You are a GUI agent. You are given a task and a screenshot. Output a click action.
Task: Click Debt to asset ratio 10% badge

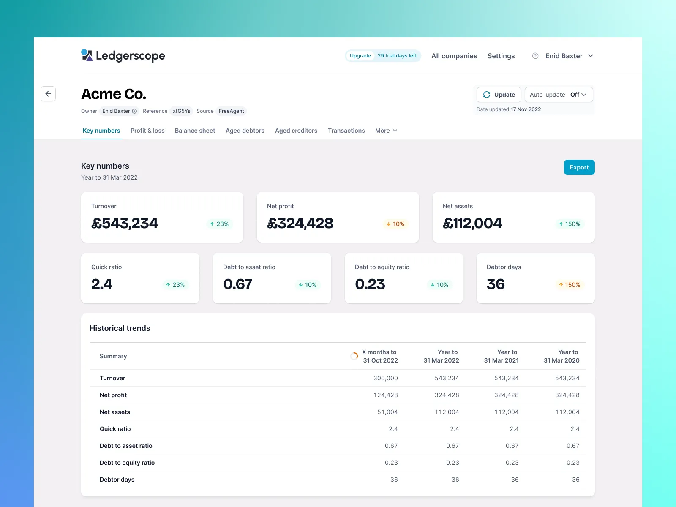click(x=308, y=285)
